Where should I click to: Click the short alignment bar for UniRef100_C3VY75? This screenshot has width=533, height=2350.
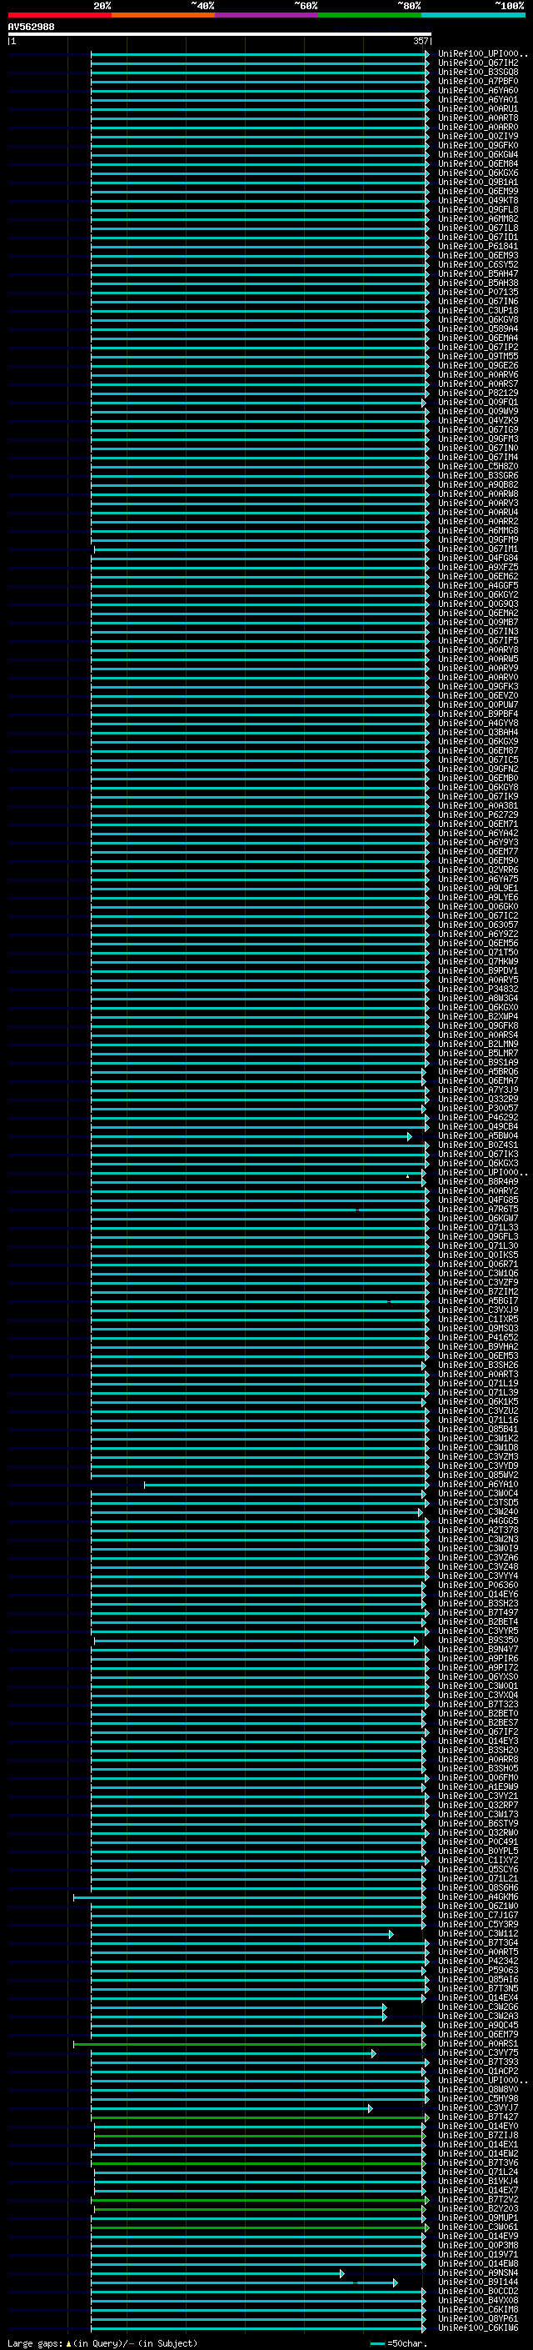232,2053
